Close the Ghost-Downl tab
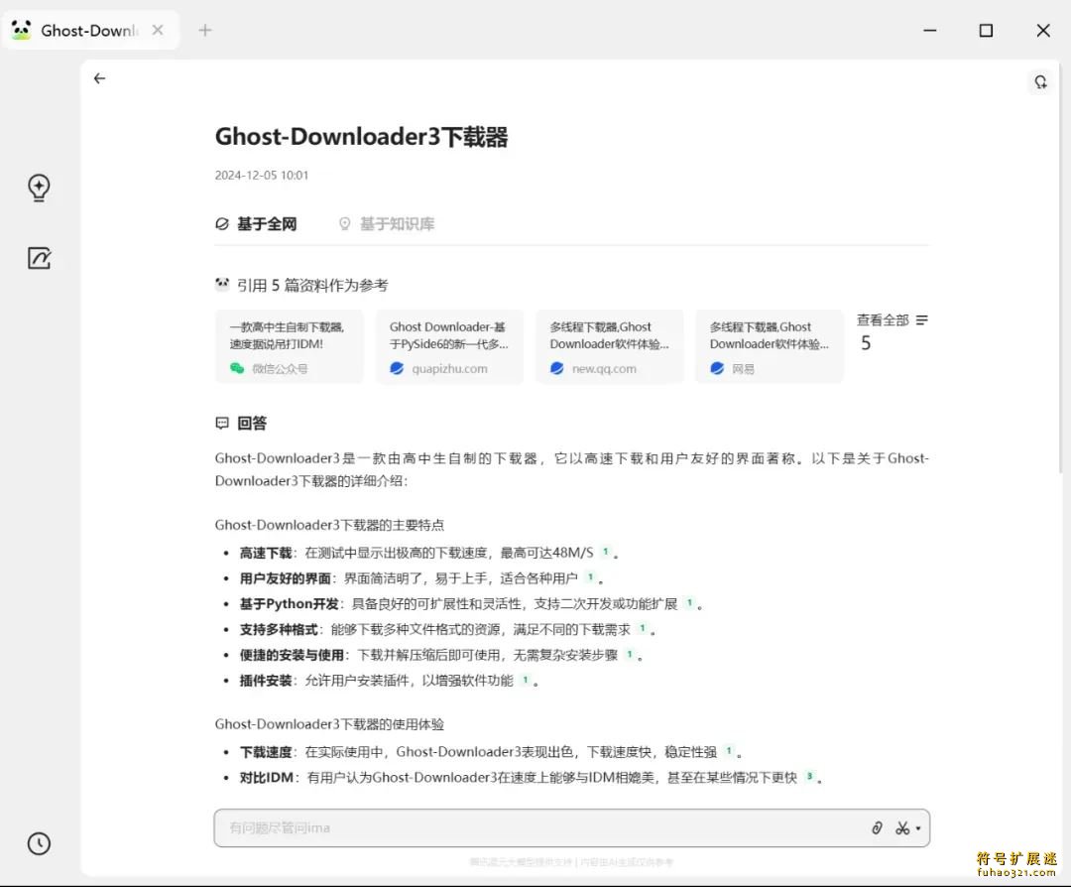This screenshot has width=1071, height=887. (x=158, y=30)
